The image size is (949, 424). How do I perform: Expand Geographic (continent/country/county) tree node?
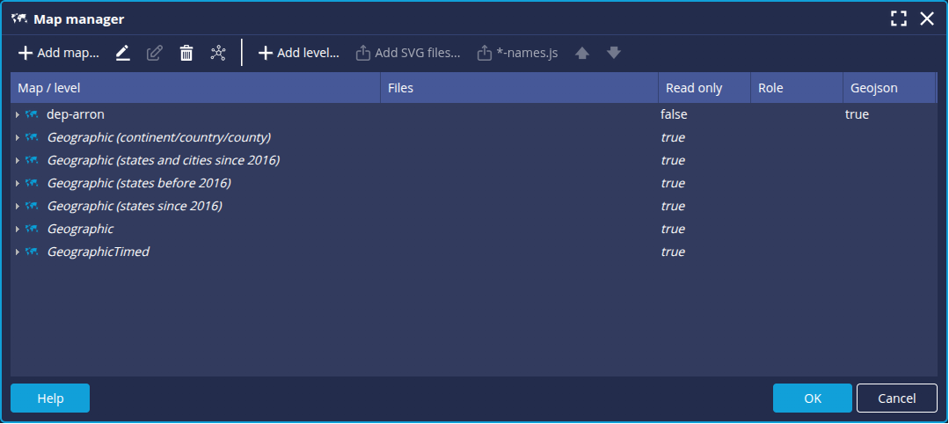coord(17,138)
